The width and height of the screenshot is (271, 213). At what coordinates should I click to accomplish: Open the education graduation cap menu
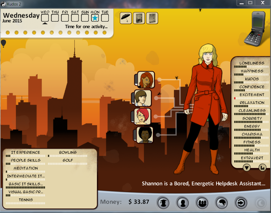163,203
